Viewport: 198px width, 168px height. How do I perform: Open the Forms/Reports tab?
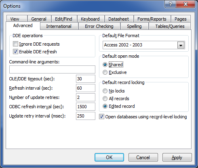pos(152,19)
